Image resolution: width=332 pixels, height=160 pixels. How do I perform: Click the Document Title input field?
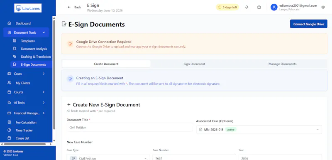129,128
